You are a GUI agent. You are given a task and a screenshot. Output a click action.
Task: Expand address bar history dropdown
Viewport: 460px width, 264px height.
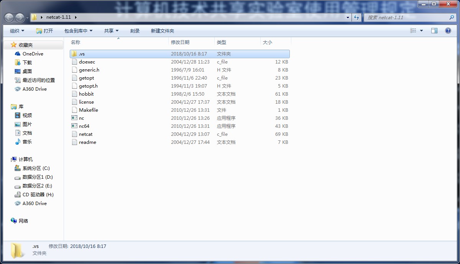(348, 17)
